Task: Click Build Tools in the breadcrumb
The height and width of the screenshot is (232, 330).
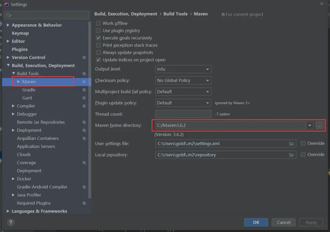Action: coord(175,14)
